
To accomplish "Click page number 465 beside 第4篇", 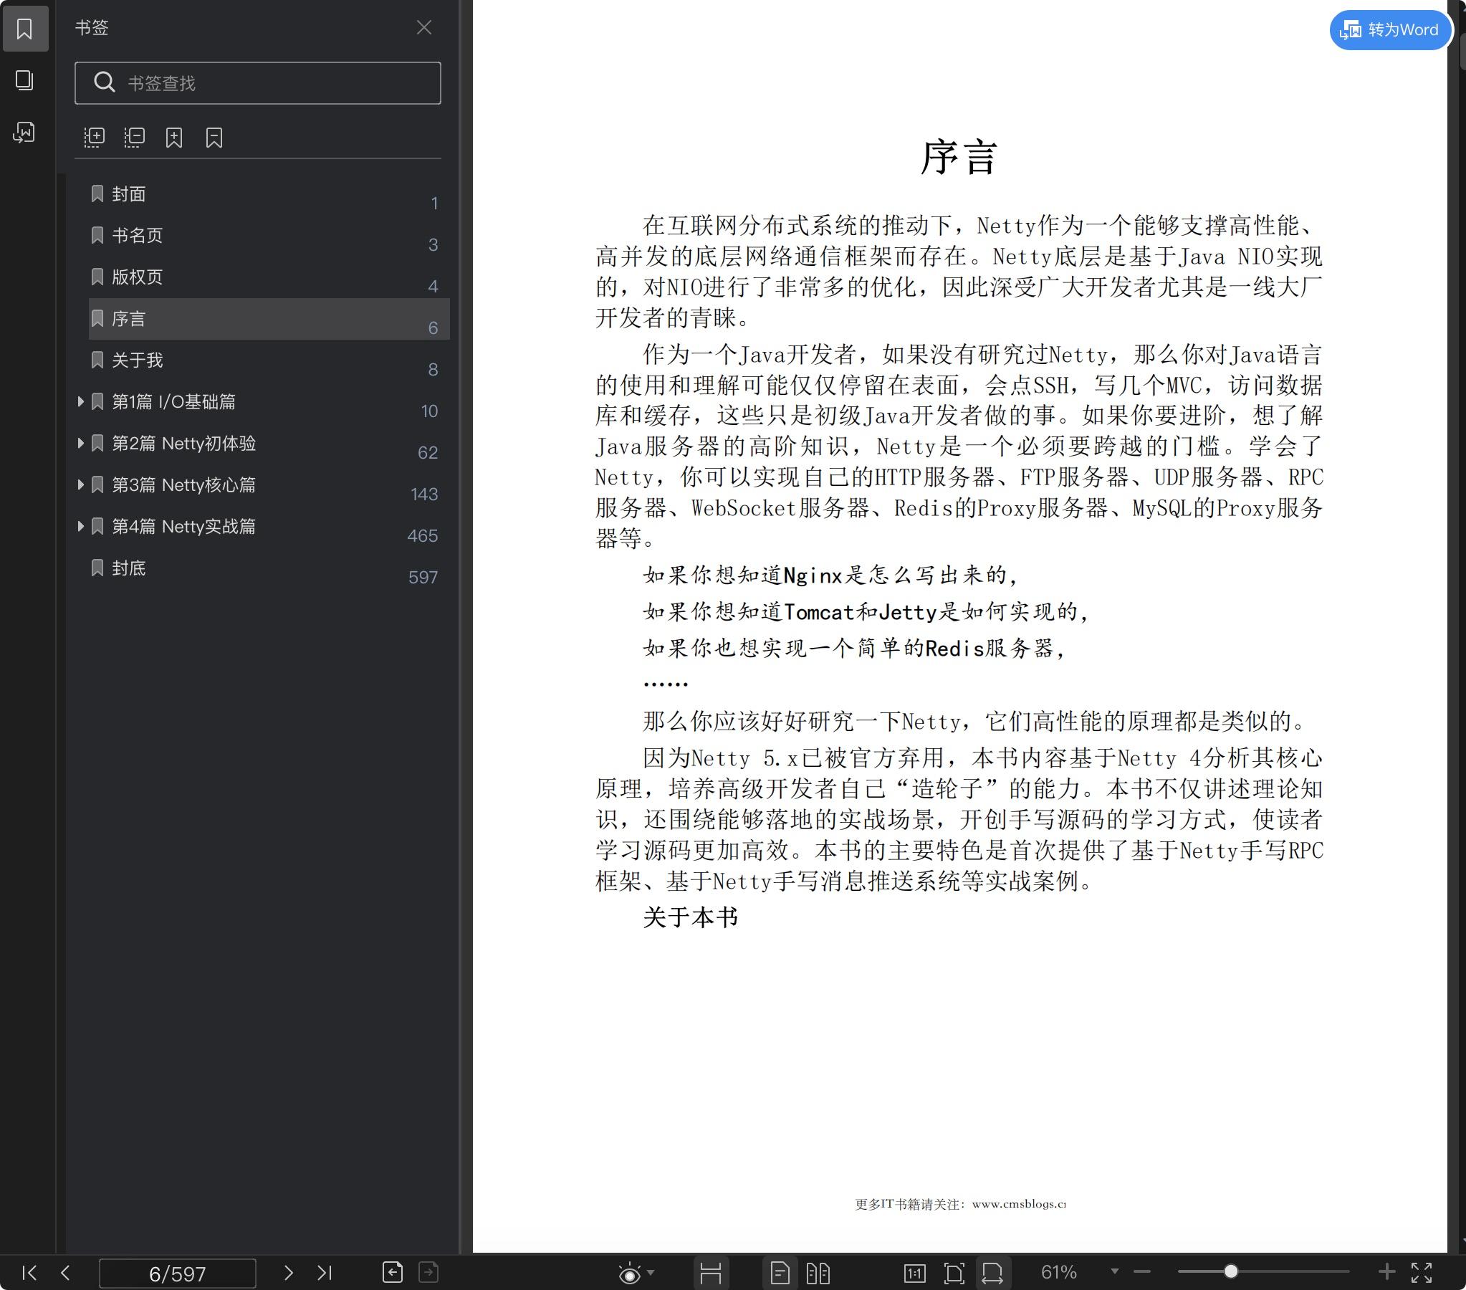I will [423, 536].
